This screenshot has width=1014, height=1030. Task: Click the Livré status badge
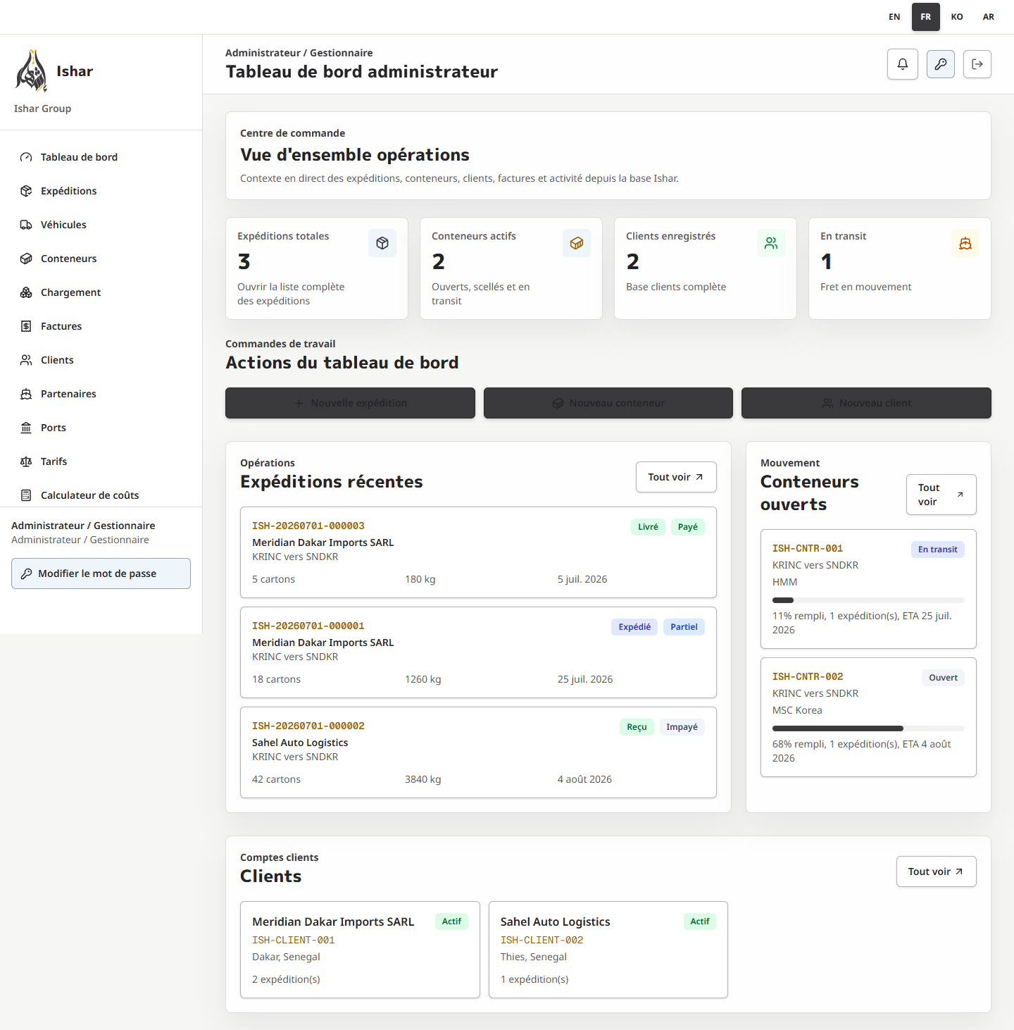(648, 527)
